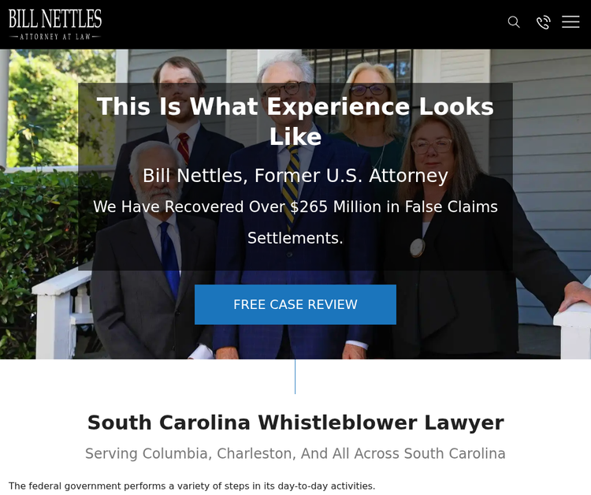Click the 'Serving Columbia, Charleston' subtitle
The image size is (591, 495).
[x=295, y=453]
